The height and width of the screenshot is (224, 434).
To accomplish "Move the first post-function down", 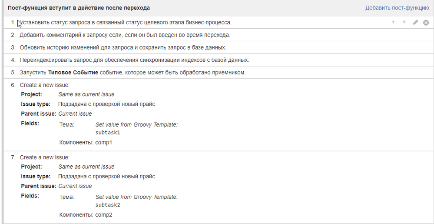I will pyautogui.click(x=404, y=22).
